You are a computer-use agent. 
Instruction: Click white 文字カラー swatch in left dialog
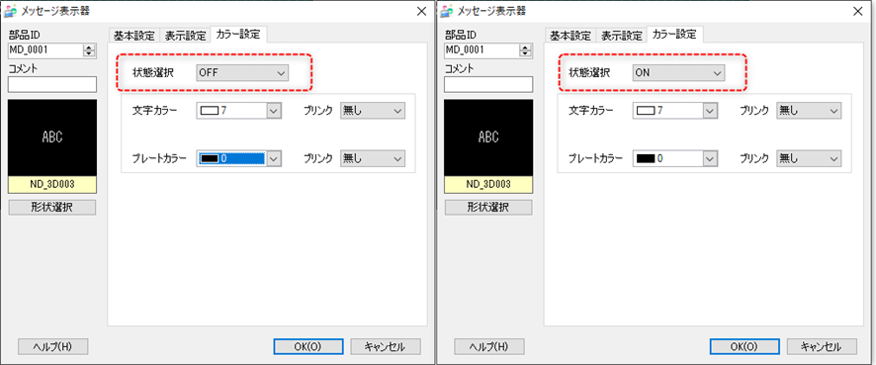[209, 111]
